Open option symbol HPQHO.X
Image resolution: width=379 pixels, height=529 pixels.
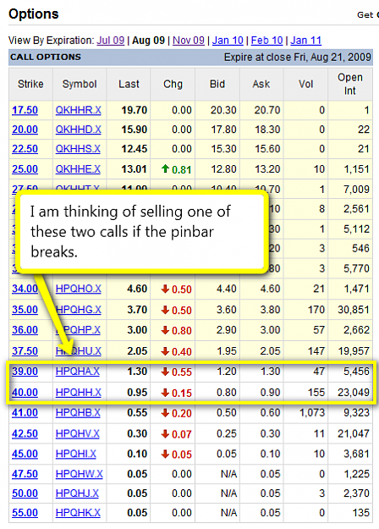tap(78, 289)
